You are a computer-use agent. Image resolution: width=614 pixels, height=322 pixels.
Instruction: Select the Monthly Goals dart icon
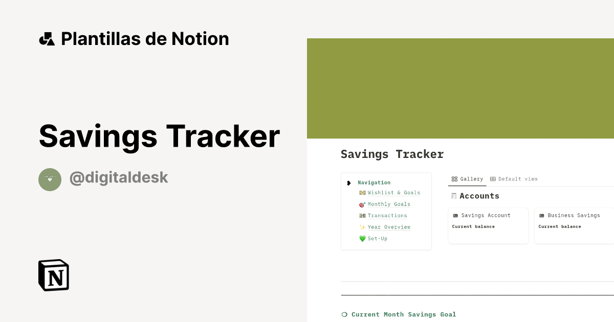[x=362, y=204]
